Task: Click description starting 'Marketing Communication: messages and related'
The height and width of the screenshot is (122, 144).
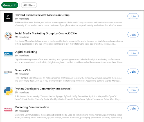Action: coord(69,116)
